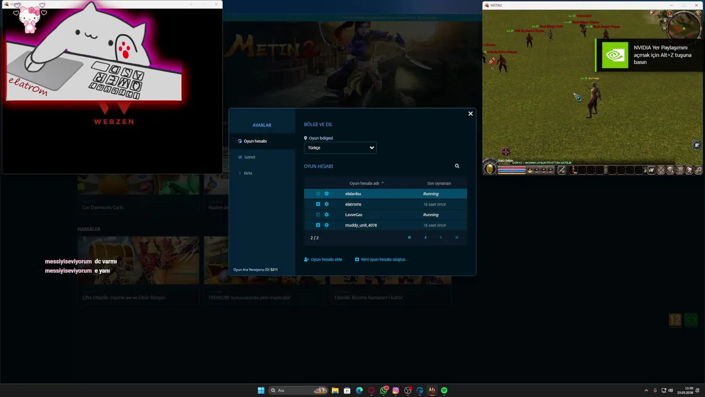
Task: Dismiss the NVIDIA share overlay notification
Action: point(650,55)
